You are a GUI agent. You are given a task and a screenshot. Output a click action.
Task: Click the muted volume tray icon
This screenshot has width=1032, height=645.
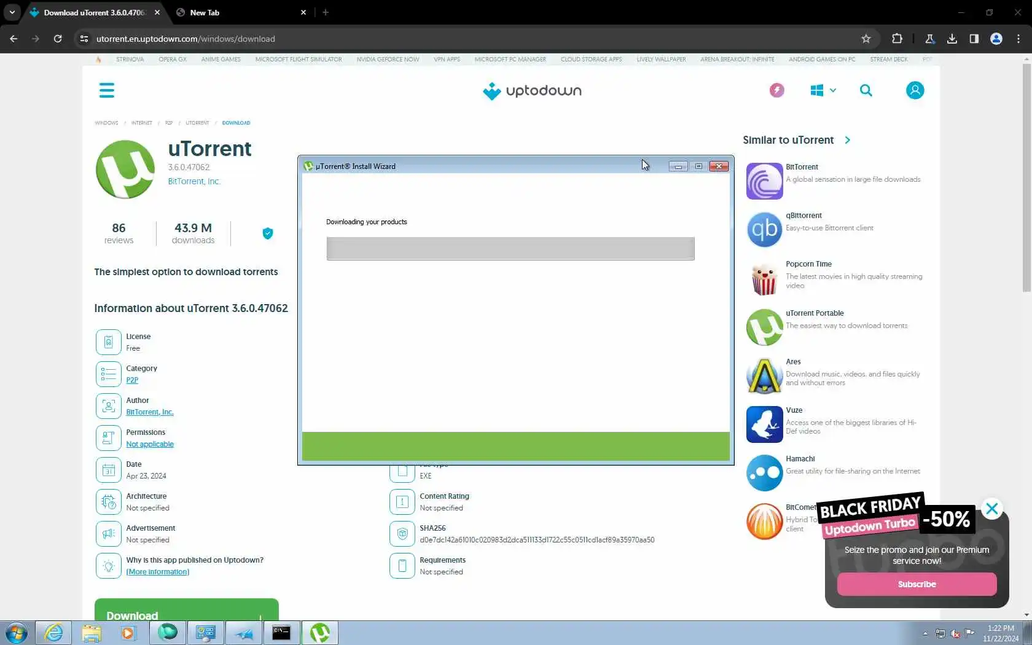pyautogui.click(x=955, y=633)
